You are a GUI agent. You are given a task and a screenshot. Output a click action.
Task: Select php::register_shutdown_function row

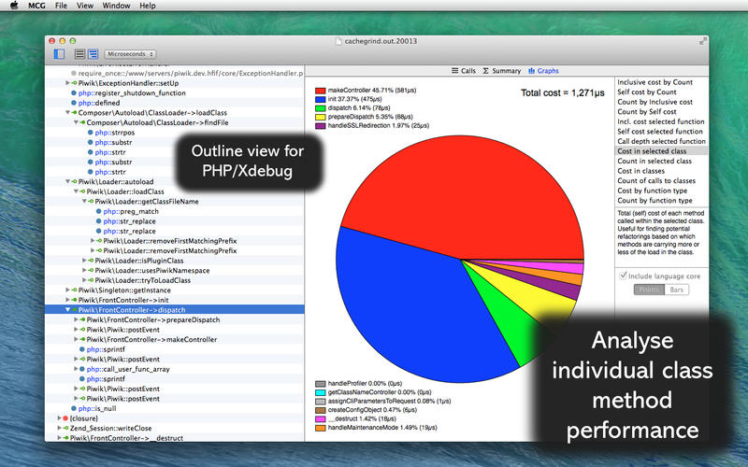click(x=175, y=92)
